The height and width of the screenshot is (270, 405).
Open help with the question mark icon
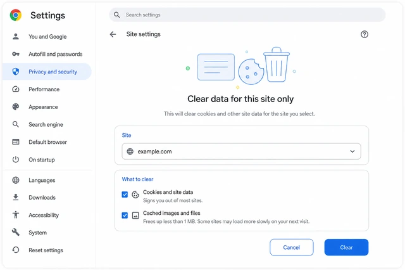(x=364, y=34)
